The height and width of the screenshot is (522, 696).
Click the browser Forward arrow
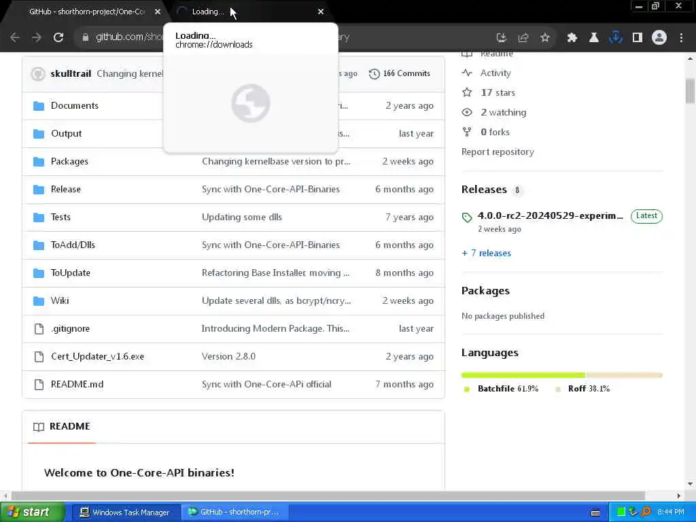(37, 38)
